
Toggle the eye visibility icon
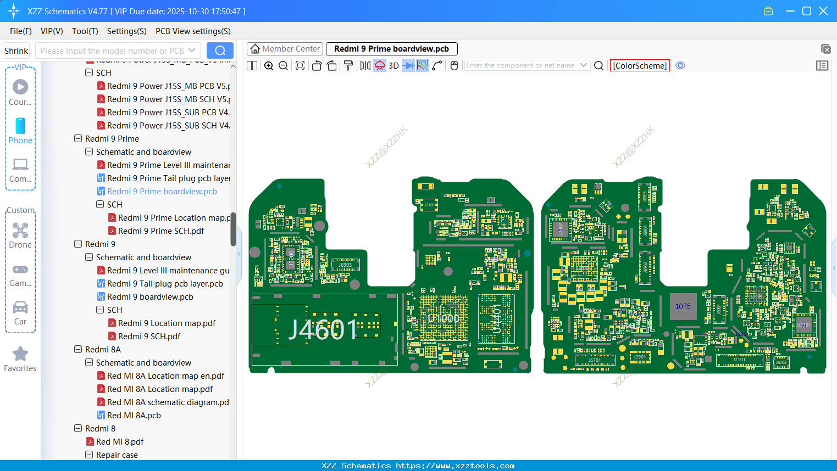click(680, 65)
